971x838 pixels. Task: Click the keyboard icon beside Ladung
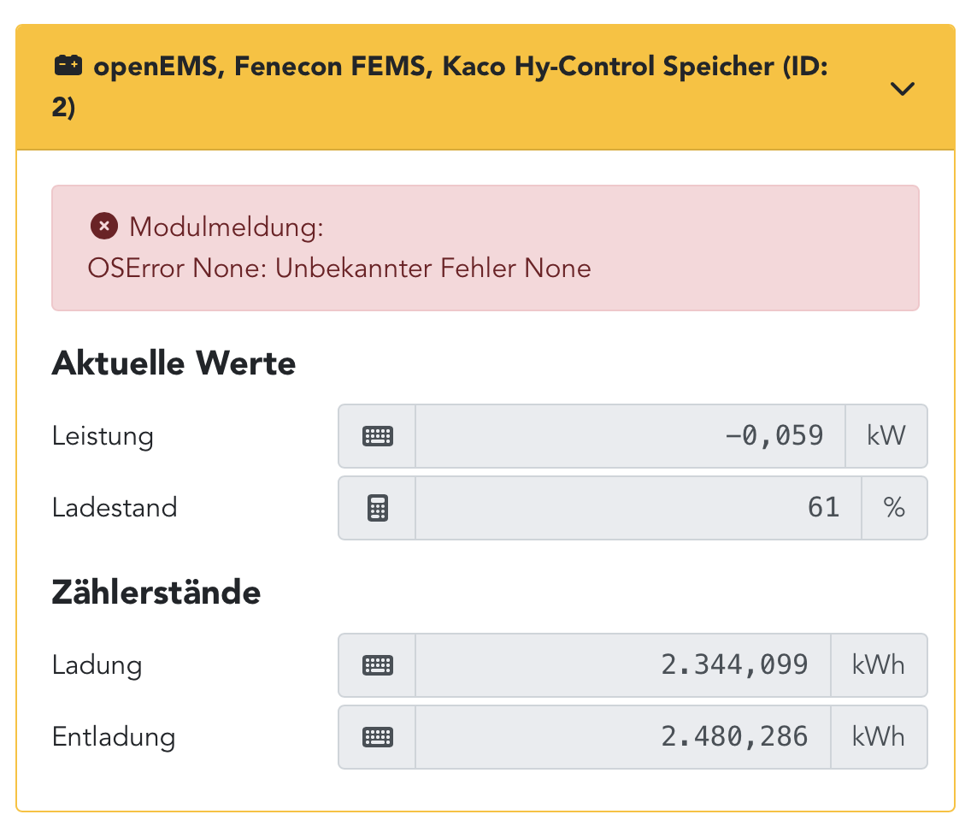pos(377,665)
